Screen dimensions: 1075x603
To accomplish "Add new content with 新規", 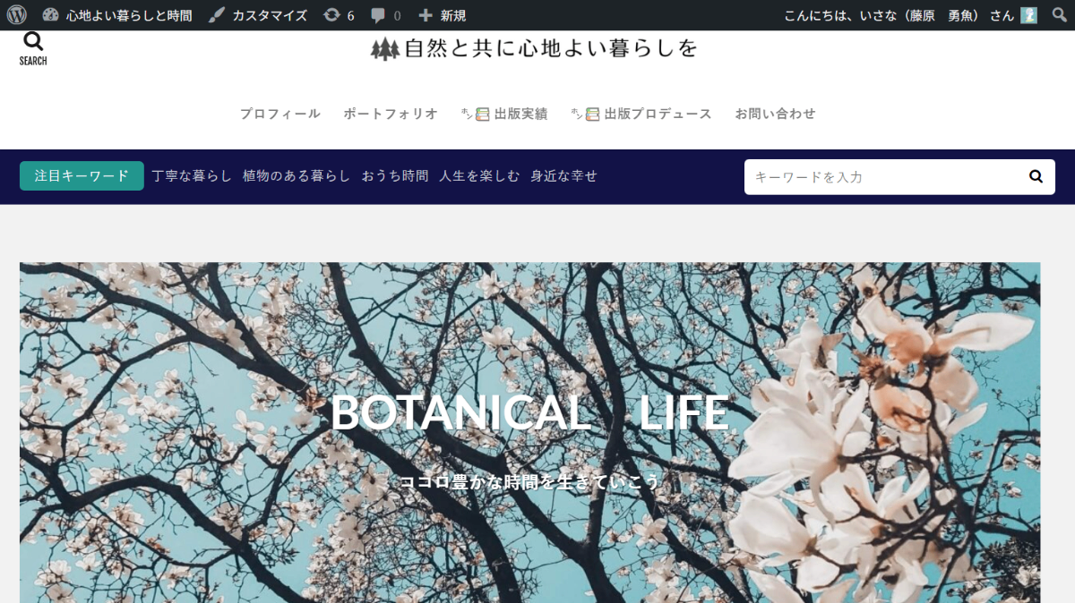I will click(443, 15).
